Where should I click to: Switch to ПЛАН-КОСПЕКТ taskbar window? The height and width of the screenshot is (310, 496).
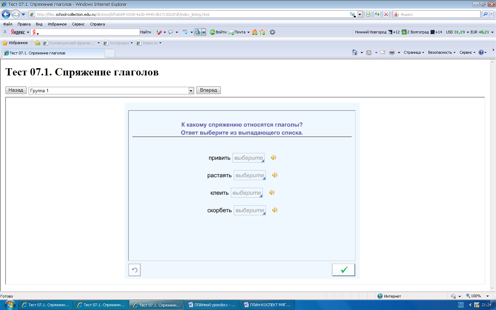click(x=268, y=305)
